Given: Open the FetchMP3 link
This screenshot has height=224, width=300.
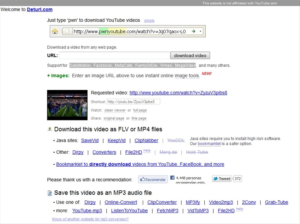Looking at the screenshot, I should [x=168, y=211].
